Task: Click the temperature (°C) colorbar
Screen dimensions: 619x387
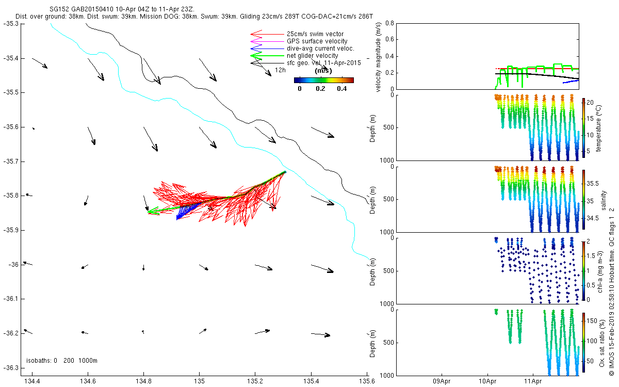Action: pyautogui.click(x=583, y=127)
